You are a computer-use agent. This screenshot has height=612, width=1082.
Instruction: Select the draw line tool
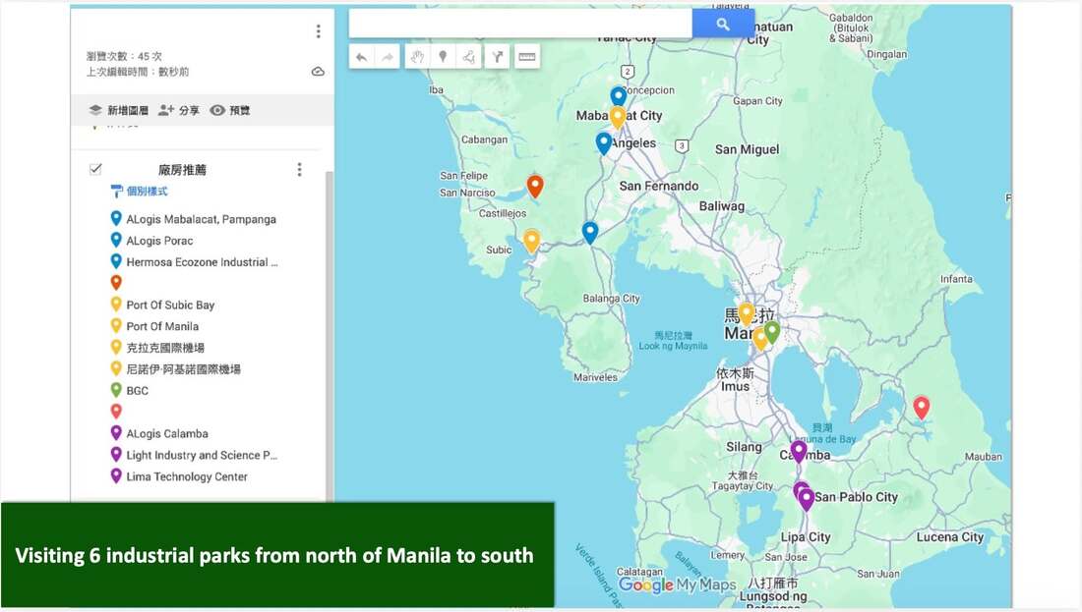click(x=469, y=57)
